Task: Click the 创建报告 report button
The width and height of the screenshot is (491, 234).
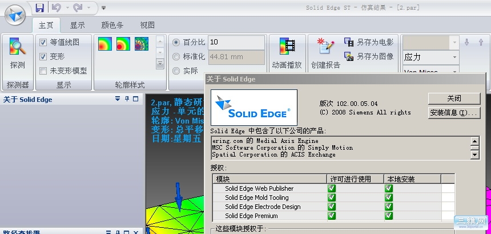Action: click(x=325, y=53)
